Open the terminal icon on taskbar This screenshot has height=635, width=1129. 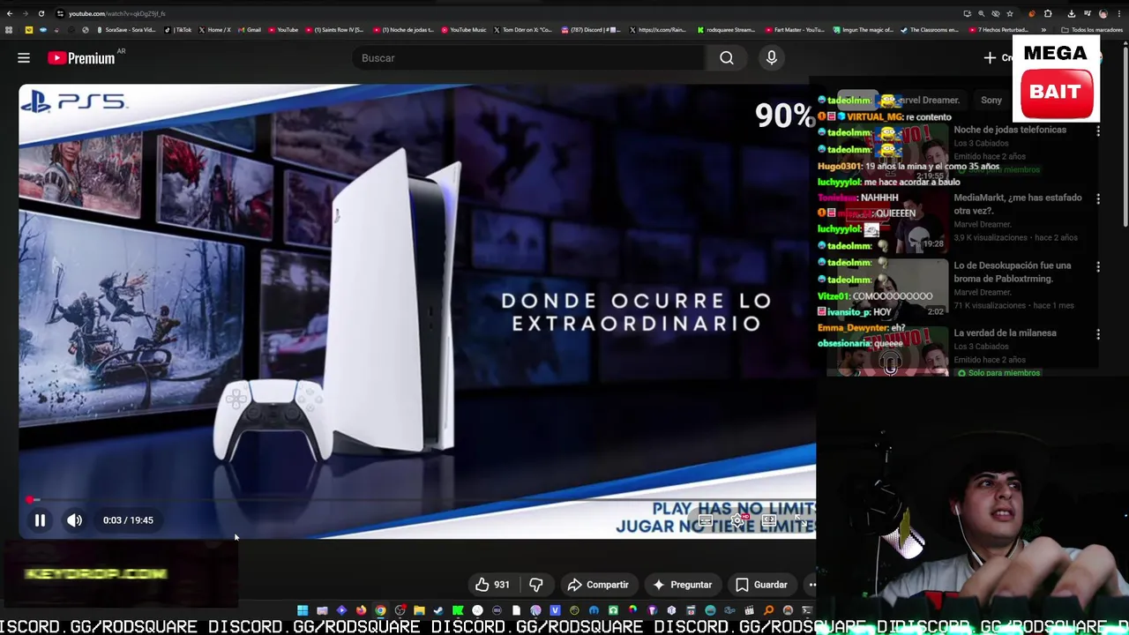(807, 610)
